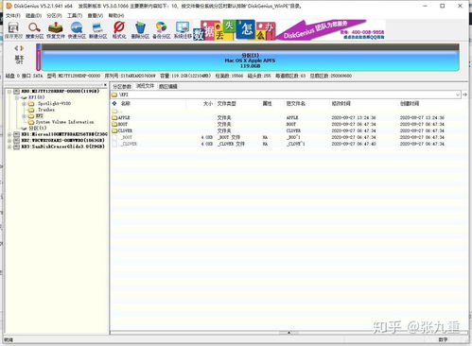472x346 pixels.
Task: Open the path dropdown arrow for \EFI
Action: (x=458, y=95)
